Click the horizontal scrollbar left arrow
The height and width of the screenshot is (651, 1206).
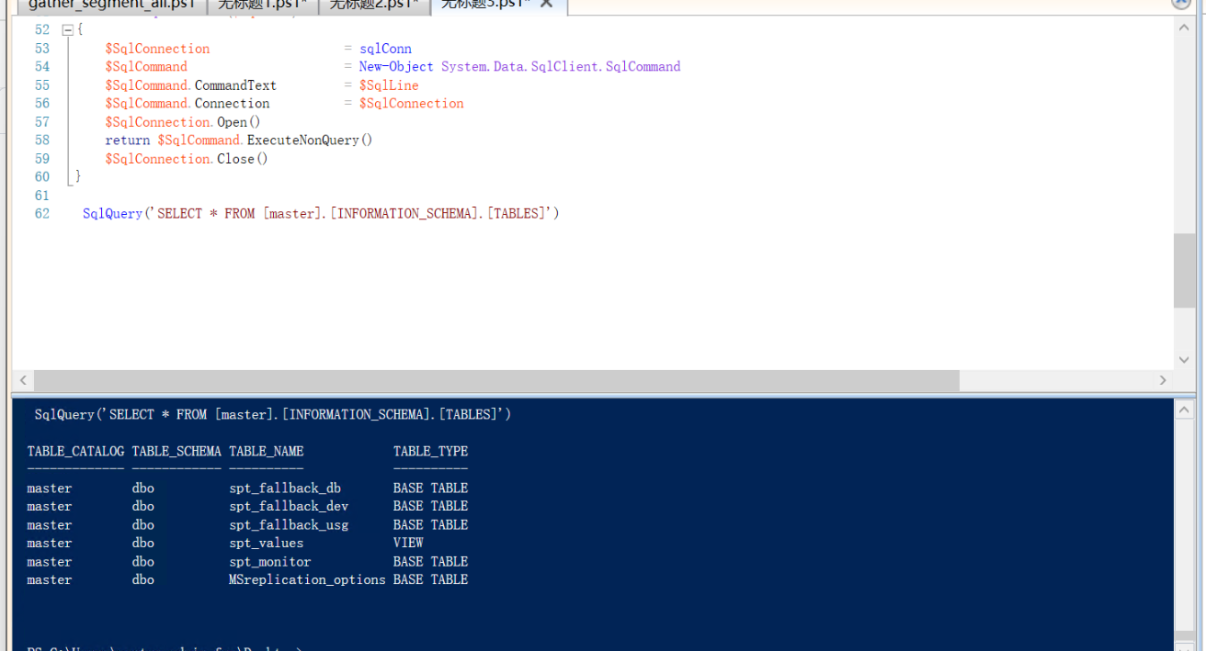tap(23, 380)
